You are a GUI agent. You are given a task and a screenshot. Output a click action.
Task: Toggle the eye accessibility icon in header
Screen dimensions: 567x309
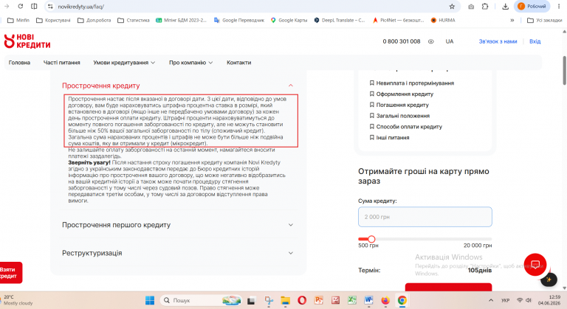coord(430,41)
